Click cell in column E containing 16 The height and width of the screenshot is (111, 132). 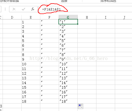[x=31, y=92]
